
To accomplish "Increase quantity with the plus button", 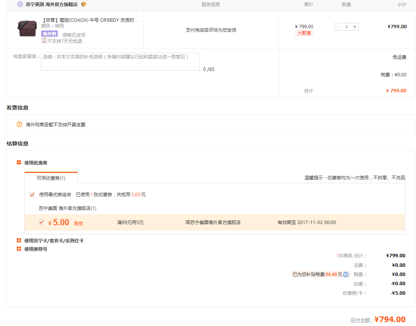I will click(355, 27).
